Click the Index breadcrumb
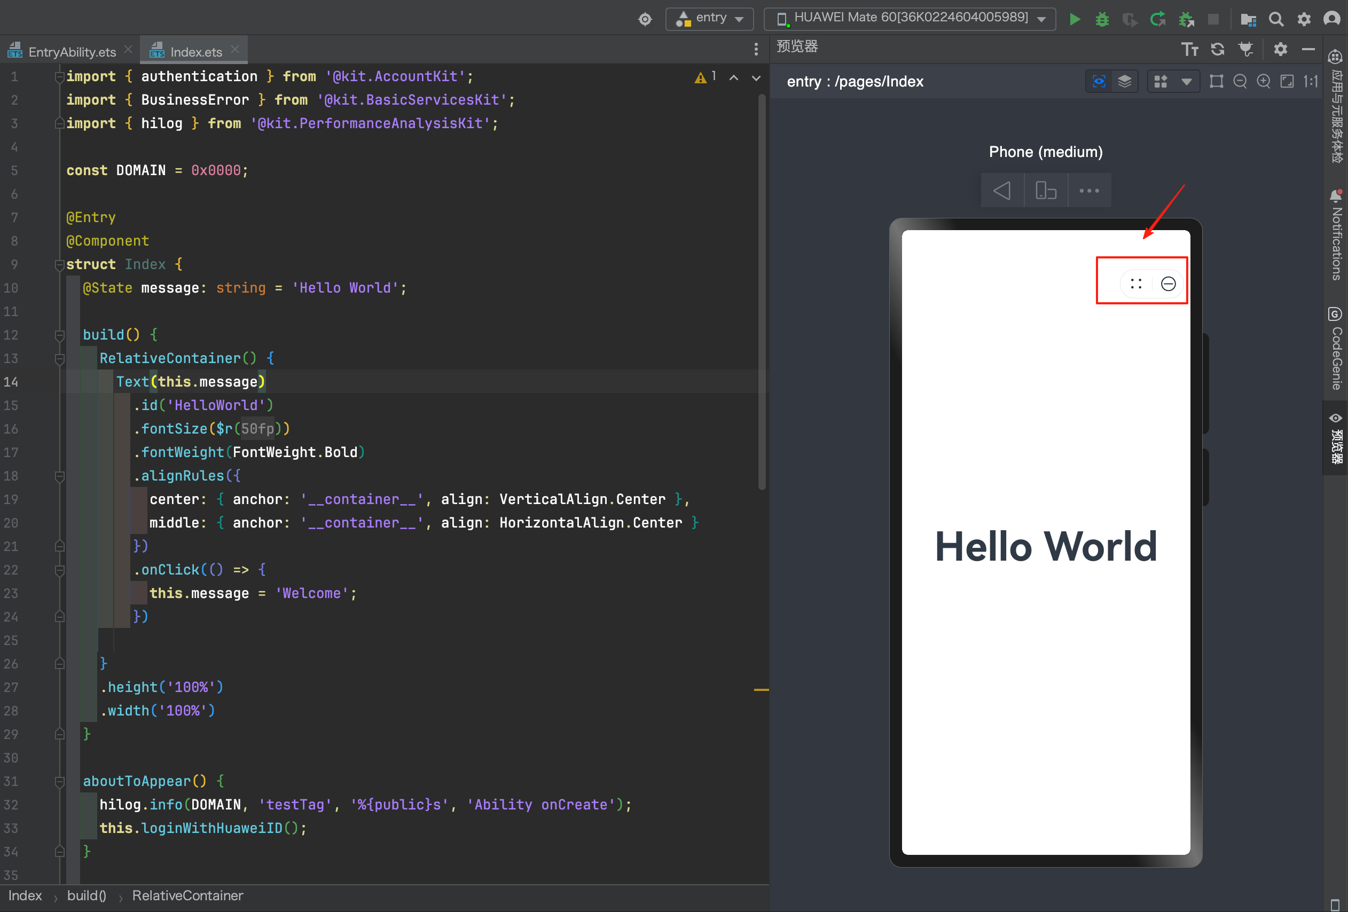 point(25,896)
